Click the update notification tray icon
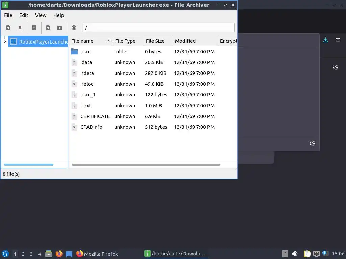 click(325, 253)
